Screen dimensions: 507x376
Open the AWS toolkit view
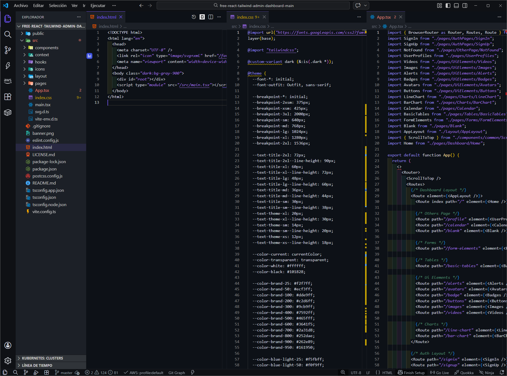8,81
